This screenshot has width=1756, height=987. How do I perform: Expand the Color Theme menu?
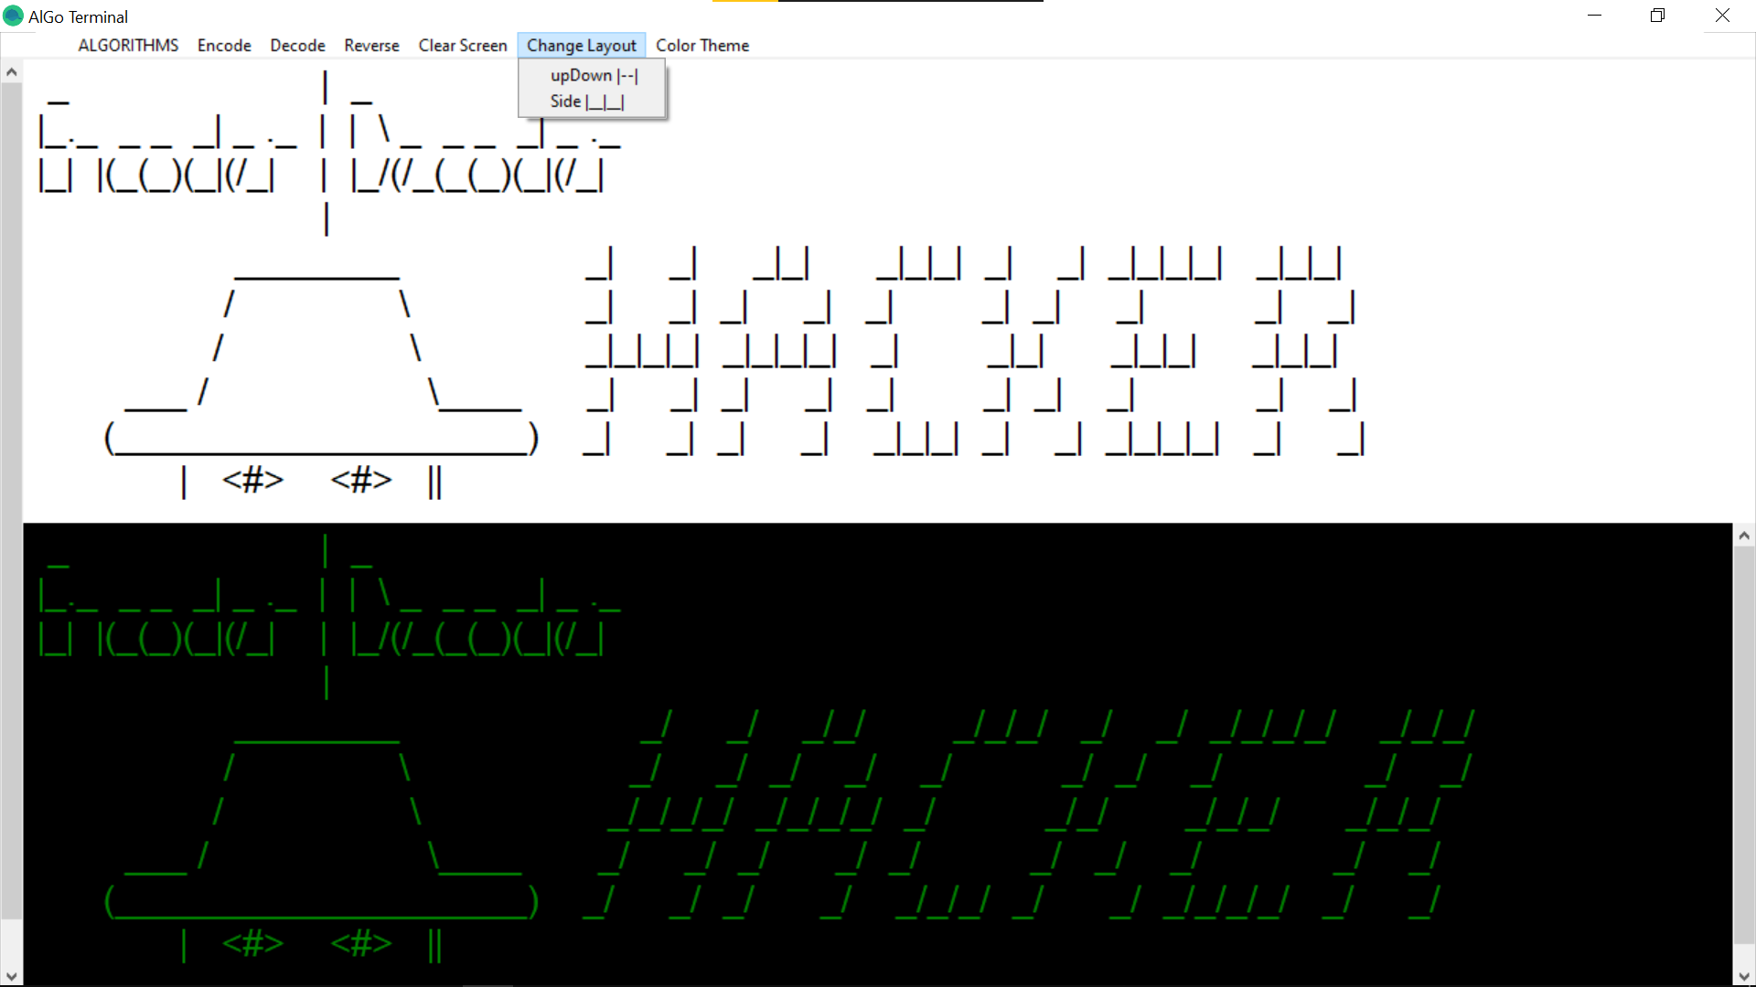[701, 46]
